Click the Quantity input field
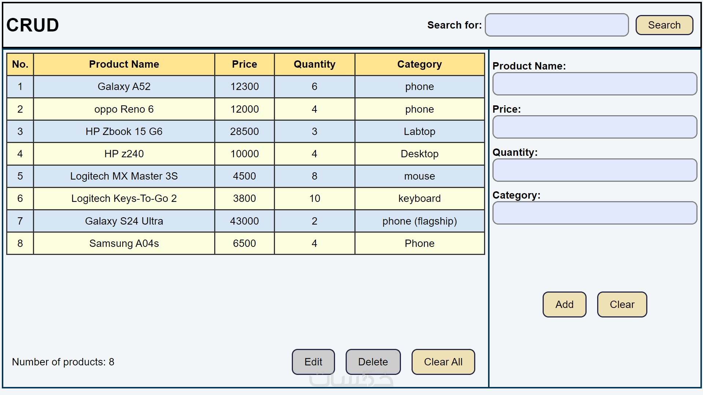The height and width of the screenshot is (395, 703). 594,170
